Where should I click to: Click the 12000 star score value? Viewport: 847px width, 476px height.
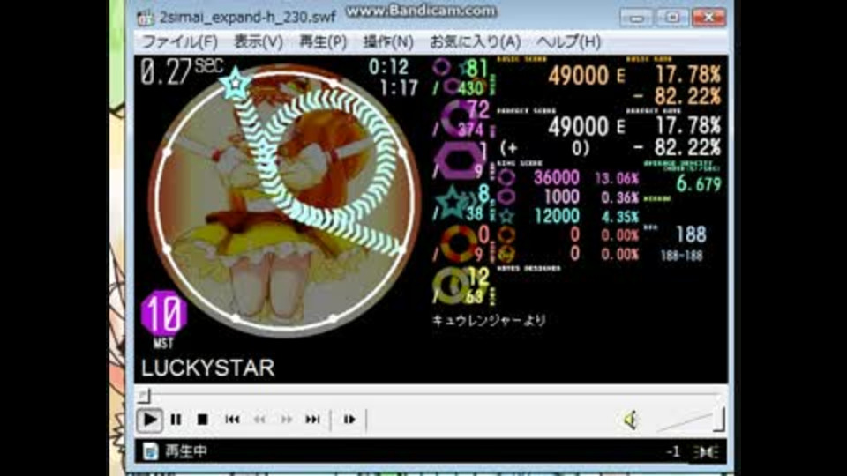(x=557, y=216)
